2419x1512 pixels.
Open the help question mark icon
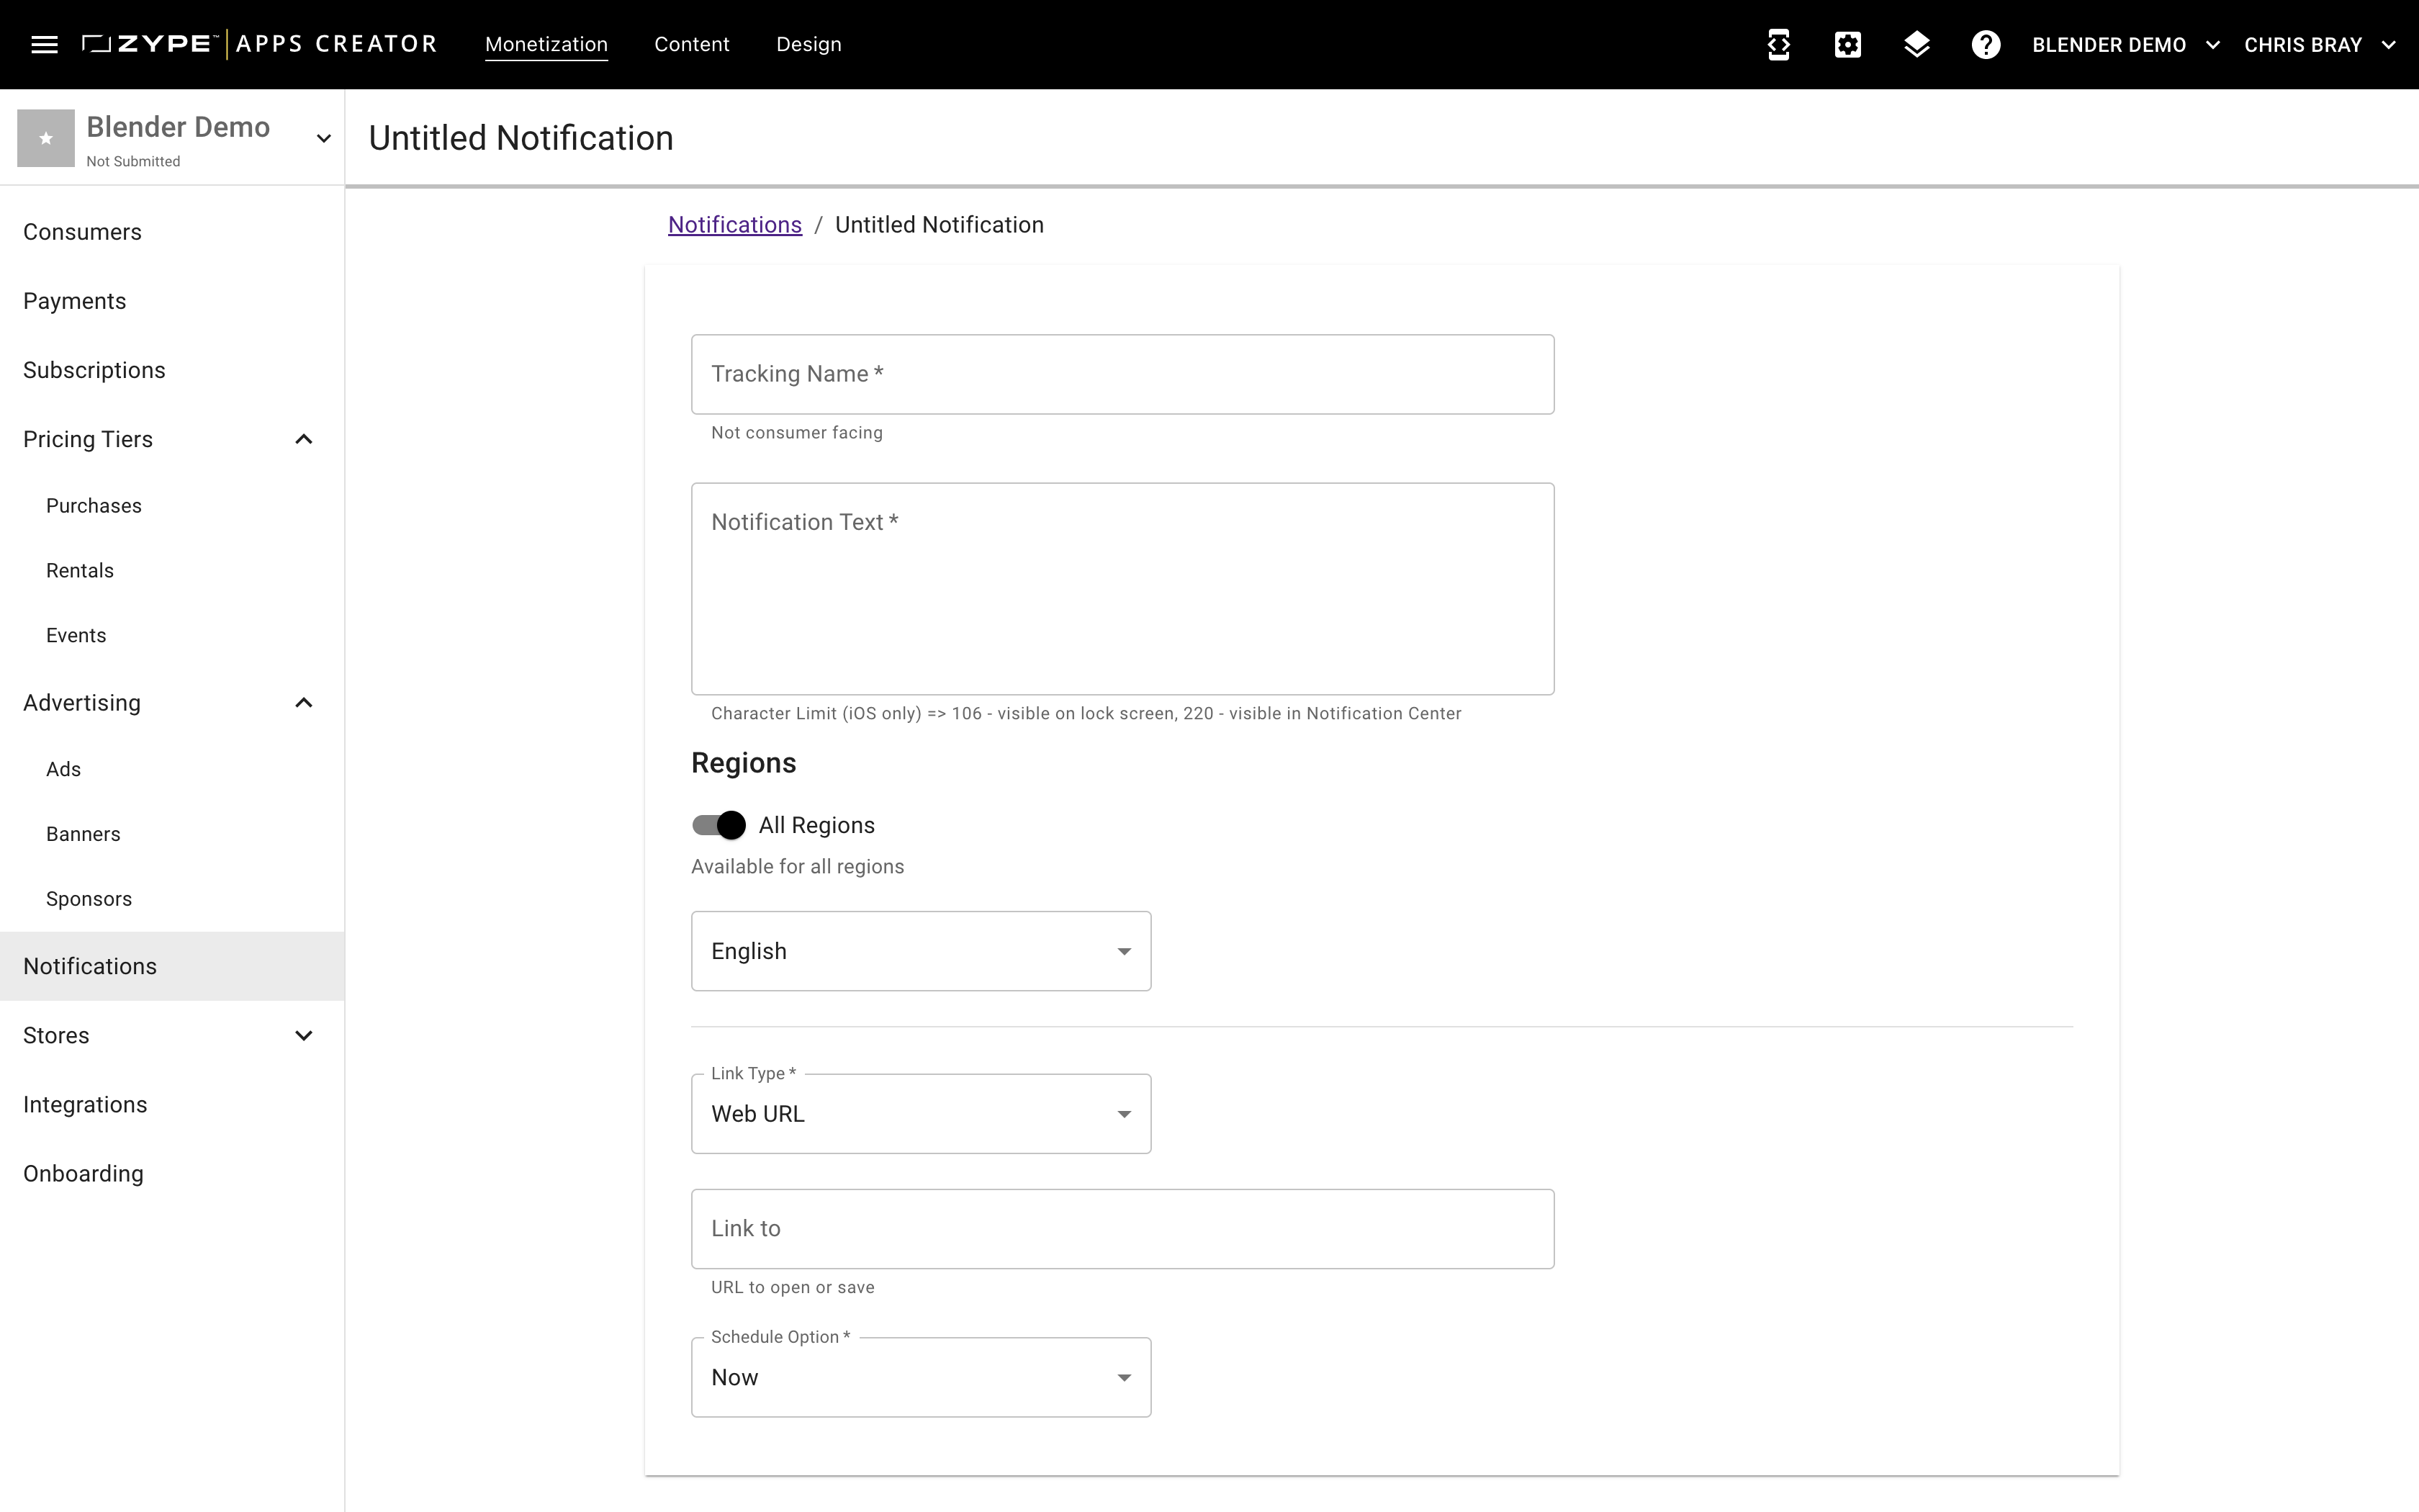[x=1985, y=44]
